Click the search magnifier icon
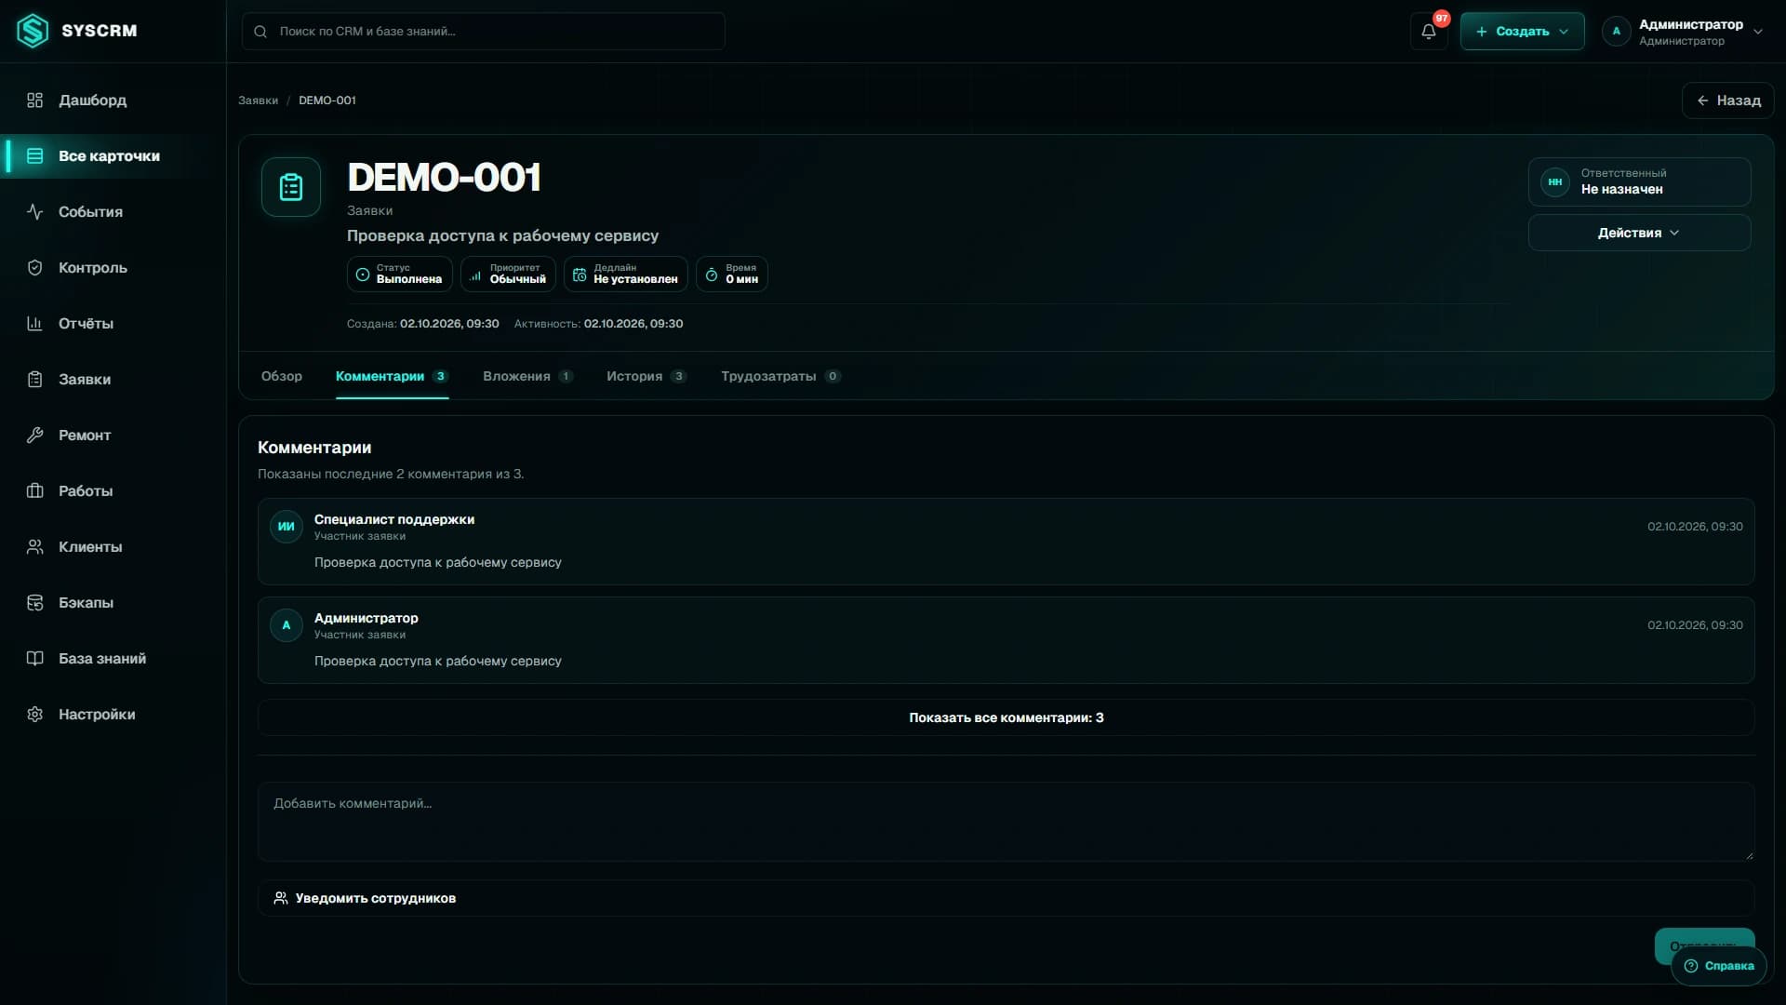This screenshot has height=1005, width=1786. tap(260, 32)
